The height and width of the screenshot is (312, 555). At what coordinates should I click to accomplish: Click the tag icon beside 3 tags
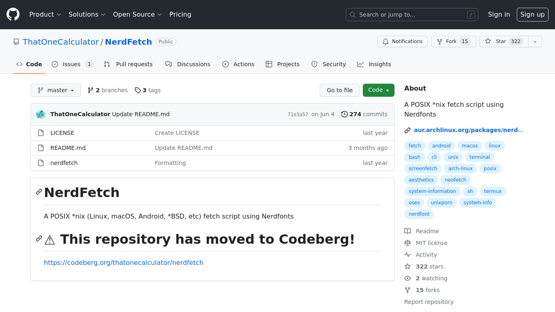pyautogui.click(x=138, y=90)
